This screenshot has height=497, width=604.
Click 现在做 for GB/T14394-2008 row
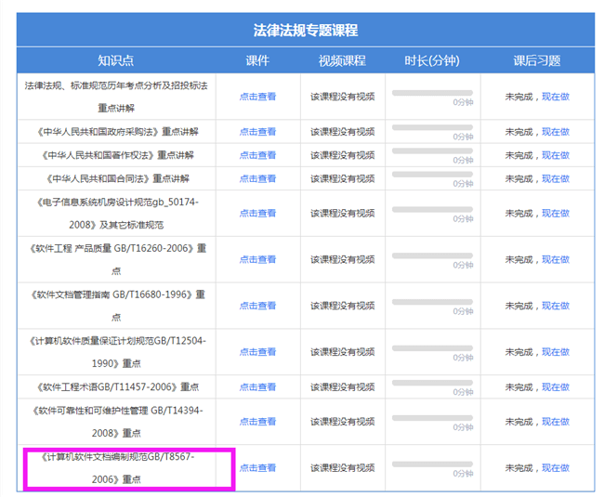[555, 422]
